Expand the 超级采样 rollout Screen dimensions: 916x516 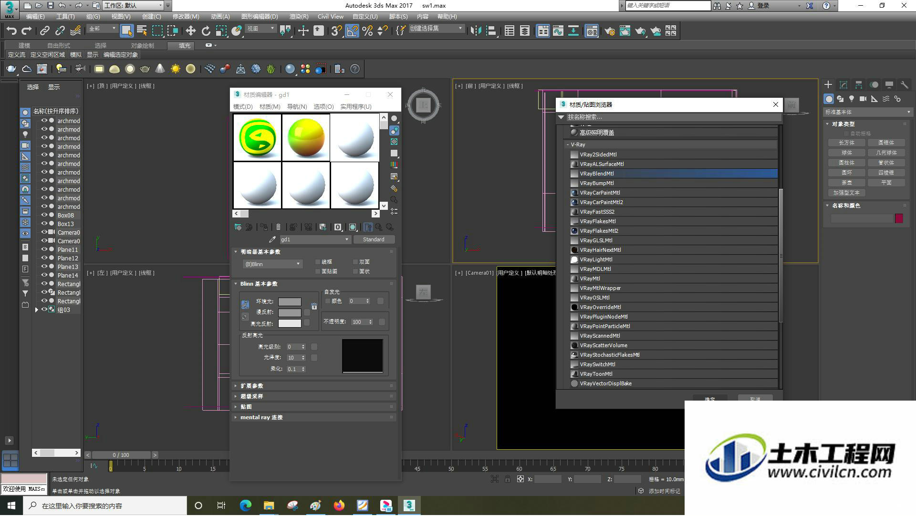(x=315, y=396)
